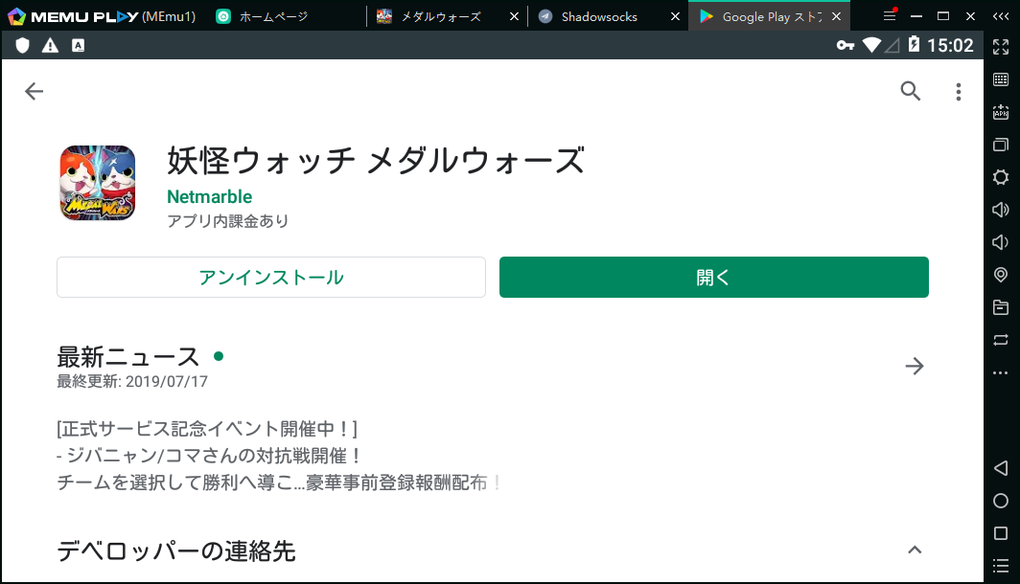Click the 妖怪ウォッチ app icon thumbnail

click(x=97, y=183)
